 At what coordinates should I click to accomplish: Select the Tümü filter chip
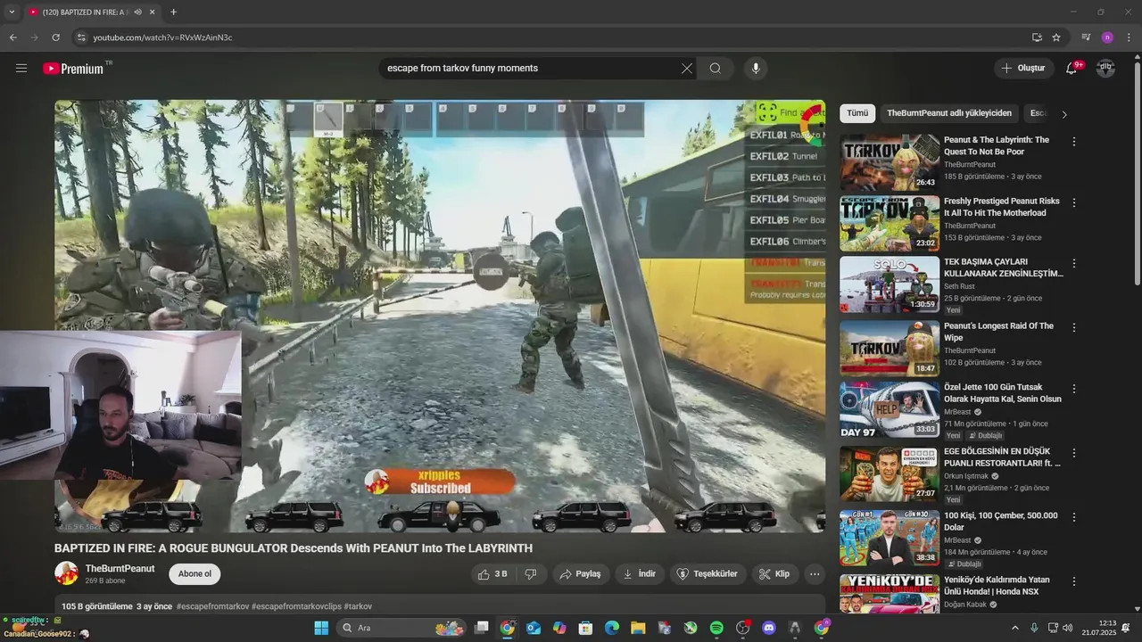(857, 113)
